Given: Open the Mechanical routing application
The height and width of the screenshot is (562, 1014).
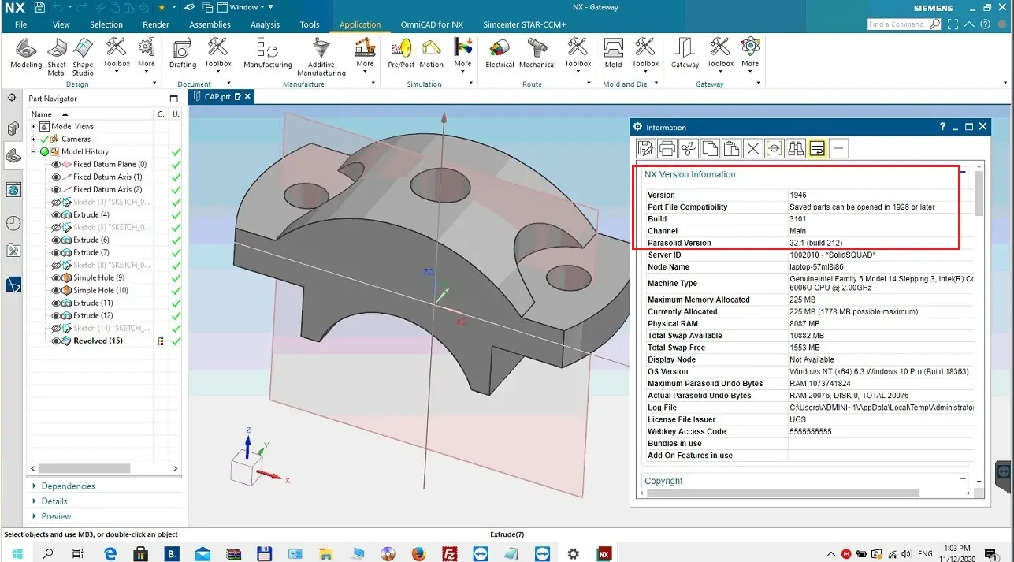Looking at the screenshot, I should tap(537, 53).
